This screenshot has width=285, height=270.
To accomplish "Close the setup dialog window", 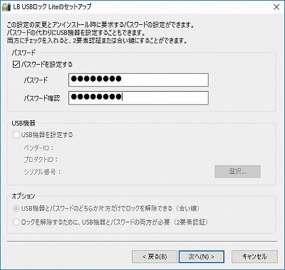I will point(276,7).
